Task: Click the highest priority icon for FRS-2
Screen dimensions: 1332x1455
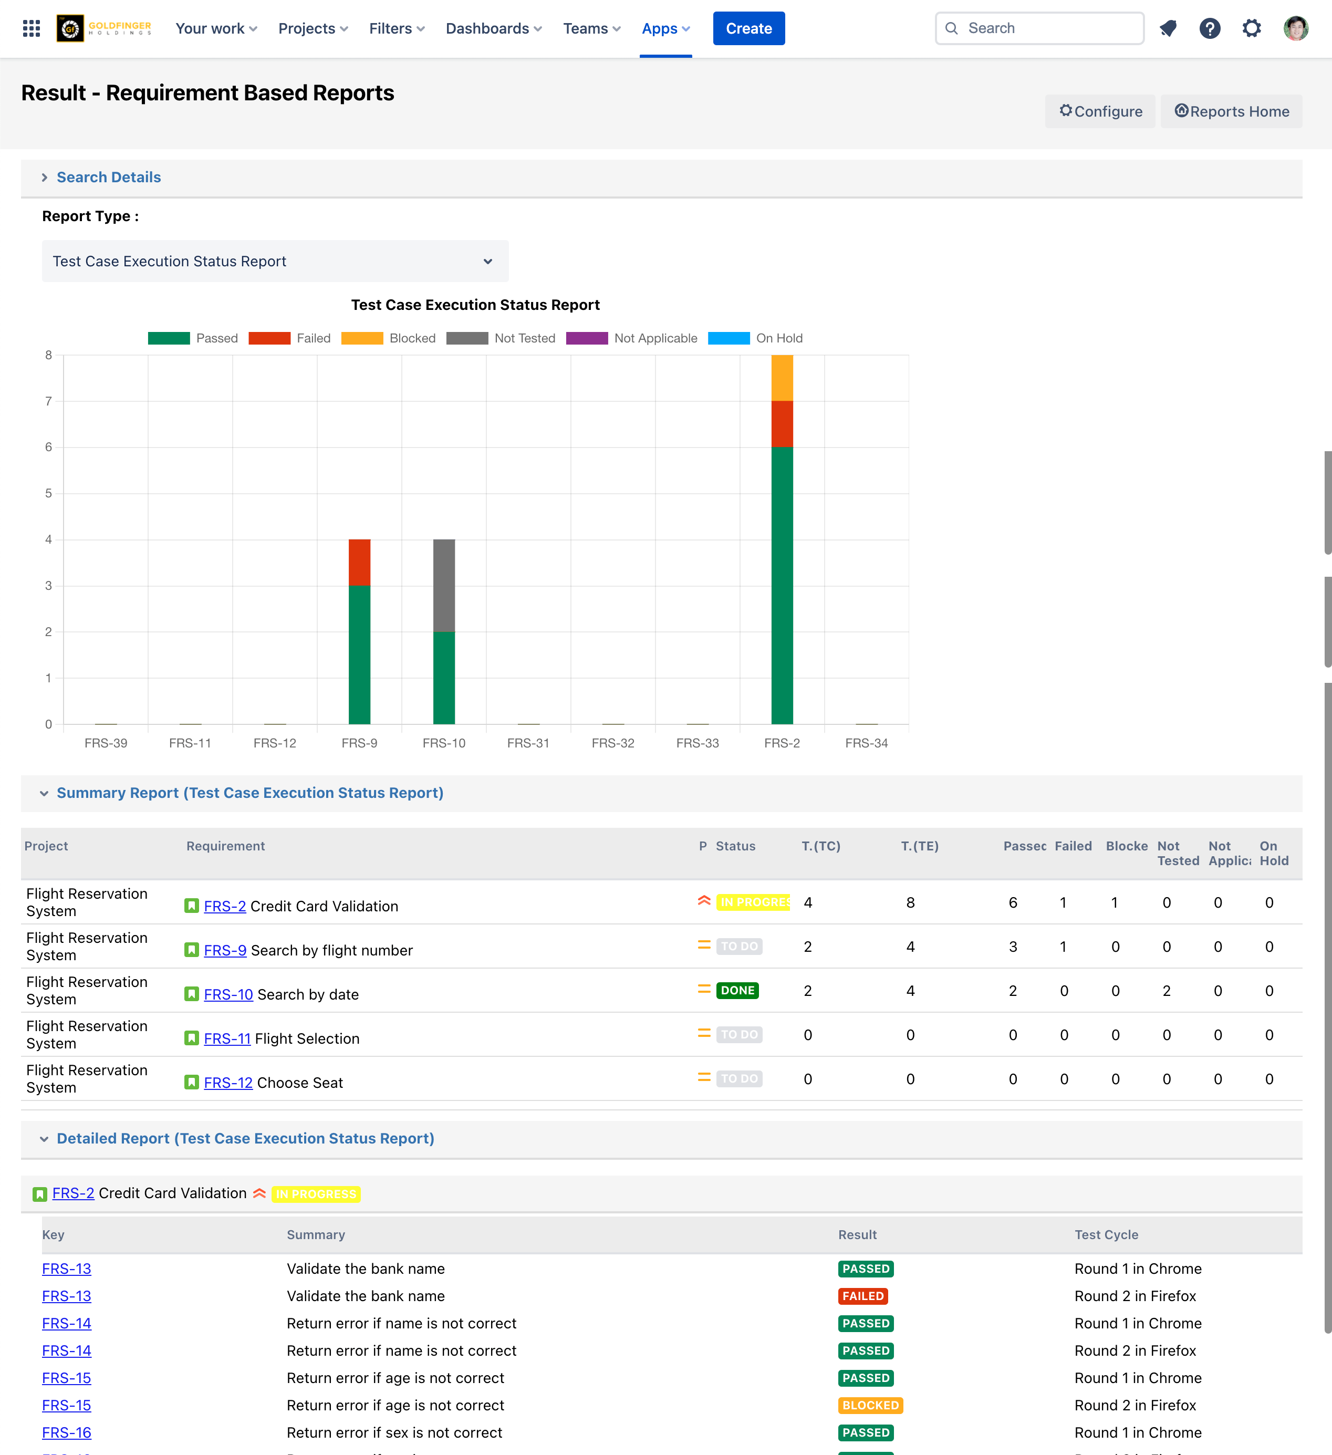Action: click(x=704, y=901)
